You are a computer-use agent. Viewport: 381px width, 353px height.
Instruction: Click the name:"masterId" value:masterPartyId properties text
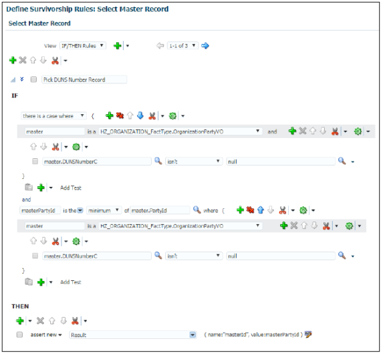pos(253,334)
